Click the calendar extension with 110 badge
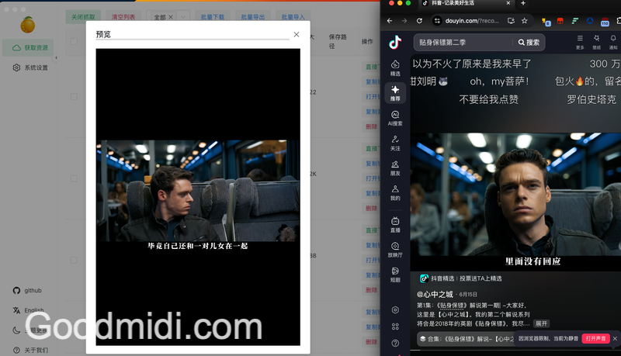Viewport: 621px width, 356px height. coord(605,22)
